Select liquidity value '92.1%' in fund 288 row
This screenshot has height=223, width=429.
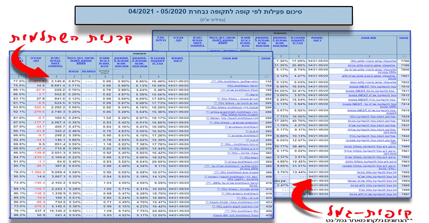click(19, 111)
